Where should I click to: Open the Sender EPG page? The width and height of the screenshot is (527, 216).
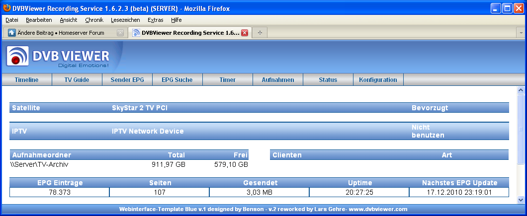point(127,79)
